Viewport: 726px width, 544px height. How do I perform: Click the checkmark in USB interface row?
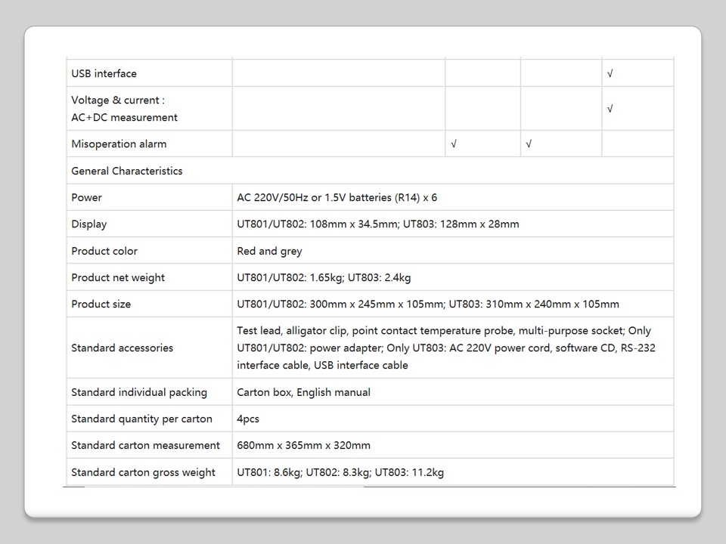[610, 74]
